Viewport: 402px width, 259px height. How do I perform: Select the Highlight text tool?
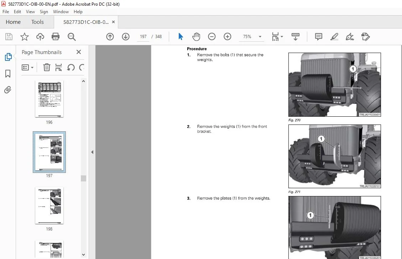tap(334, 37)
